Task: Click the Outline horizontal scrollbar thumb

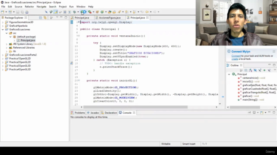Action: point(245,107)
